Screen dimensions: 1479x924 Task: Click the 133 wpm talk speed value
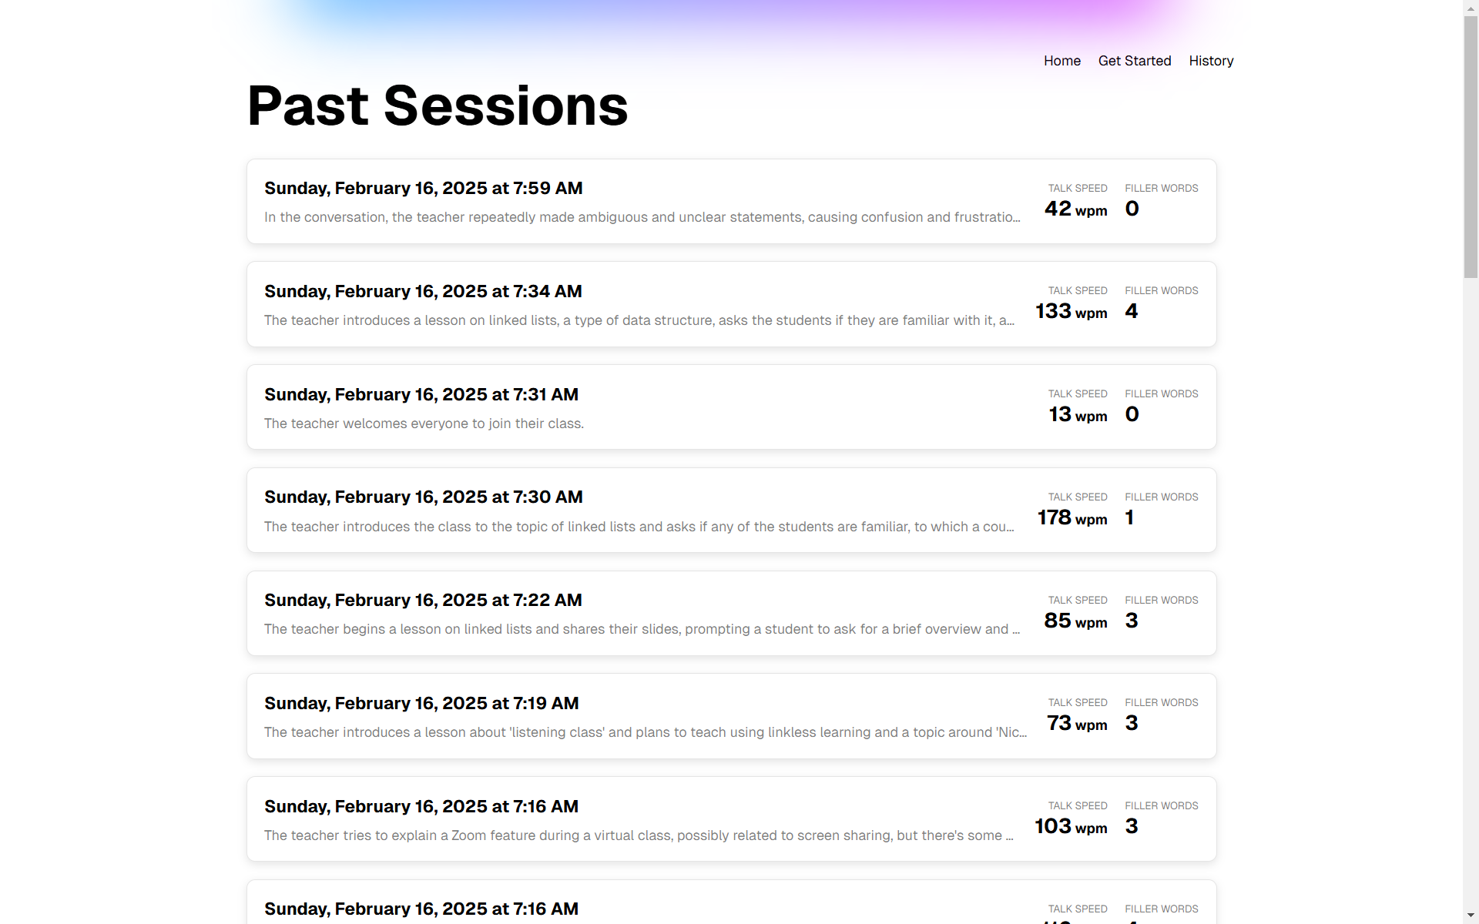click(x=1071, y=311)
